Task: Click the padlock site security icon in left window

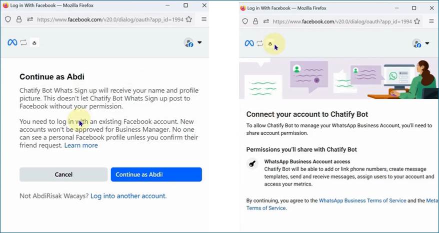Action: pos(19,19)
